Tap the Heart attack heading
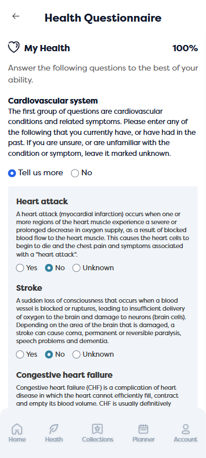Screen dimensions: 206x458 pos(42,201)
